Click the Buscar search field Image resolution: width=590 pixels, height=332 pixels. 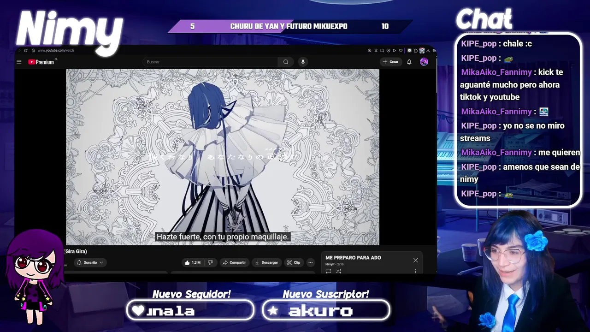tap(211, 62)
